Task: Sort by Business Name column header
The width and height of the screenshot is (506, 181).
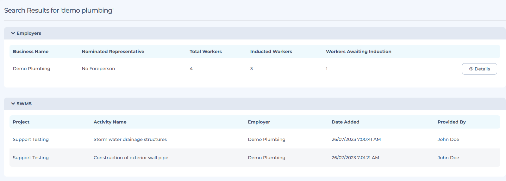Action: [31, 51]
